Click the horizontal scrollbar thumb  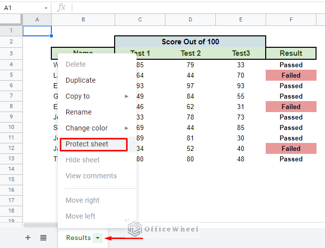[41, 225]
